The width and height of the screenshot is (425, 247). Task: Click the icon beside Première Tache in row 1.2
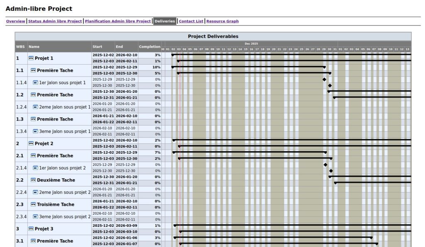coord(33,95)
